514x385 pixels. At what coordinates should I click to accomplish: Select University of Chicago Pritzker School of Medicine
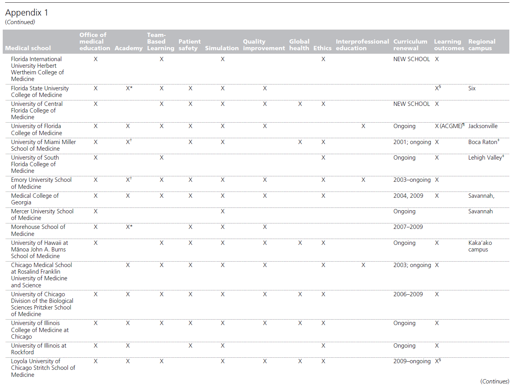click(42, 304)
